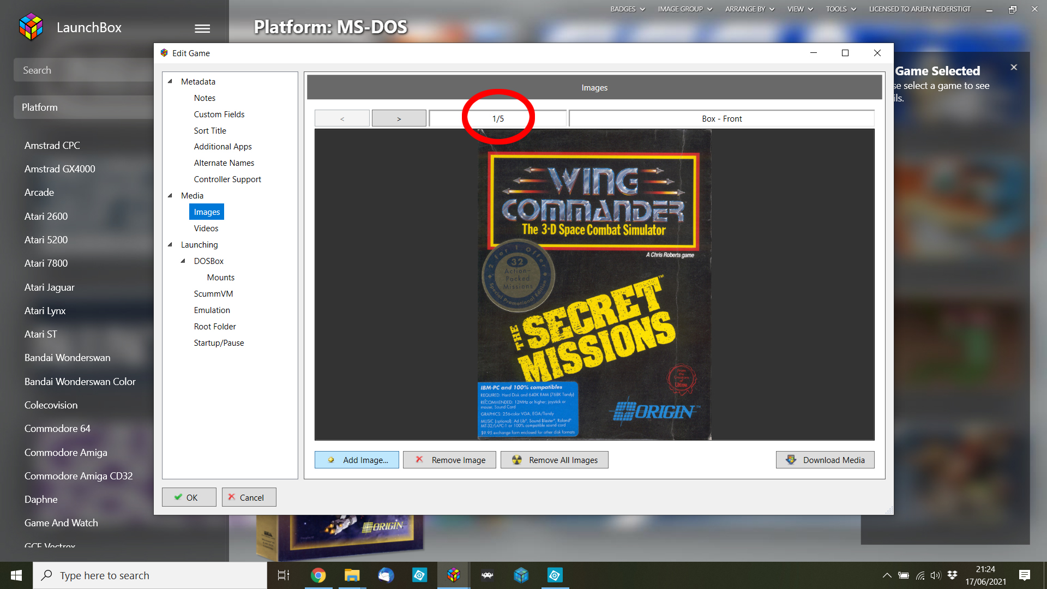Select Custom Fields in the tree

click(219, 115)
